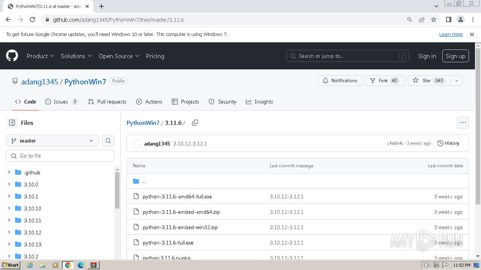Open the adang1345 owner link

click(39, 81)
